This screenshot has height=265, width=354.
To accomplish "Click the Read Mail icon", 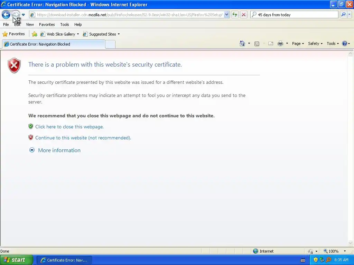I will tap(271, 43).
